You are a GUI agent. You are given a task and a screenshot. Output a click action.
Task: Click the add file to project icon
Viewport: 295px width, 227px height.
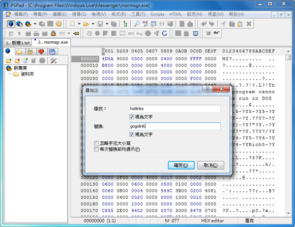(x=26, y=61)
